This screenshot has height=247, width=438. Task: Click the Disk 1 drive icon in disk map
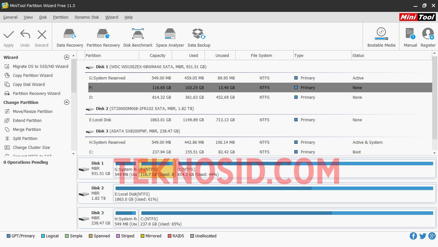coord(84,169)
